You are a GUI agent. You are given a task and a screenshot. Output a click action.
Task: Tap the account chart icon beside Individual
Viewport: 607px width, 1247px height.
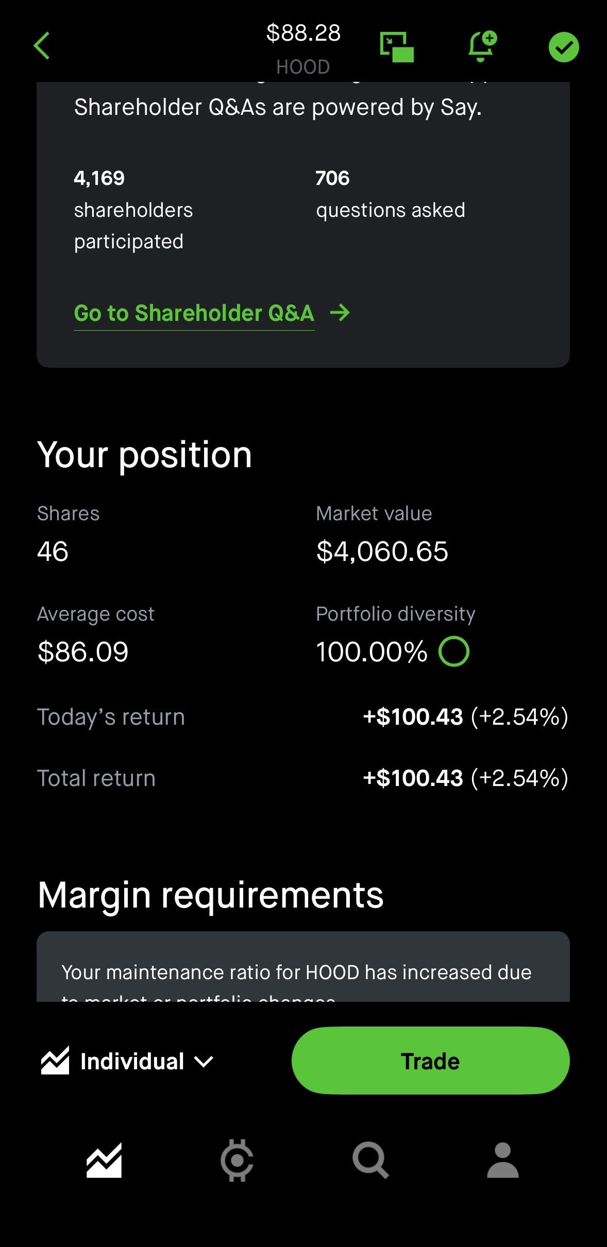[x=55, y=1061]
